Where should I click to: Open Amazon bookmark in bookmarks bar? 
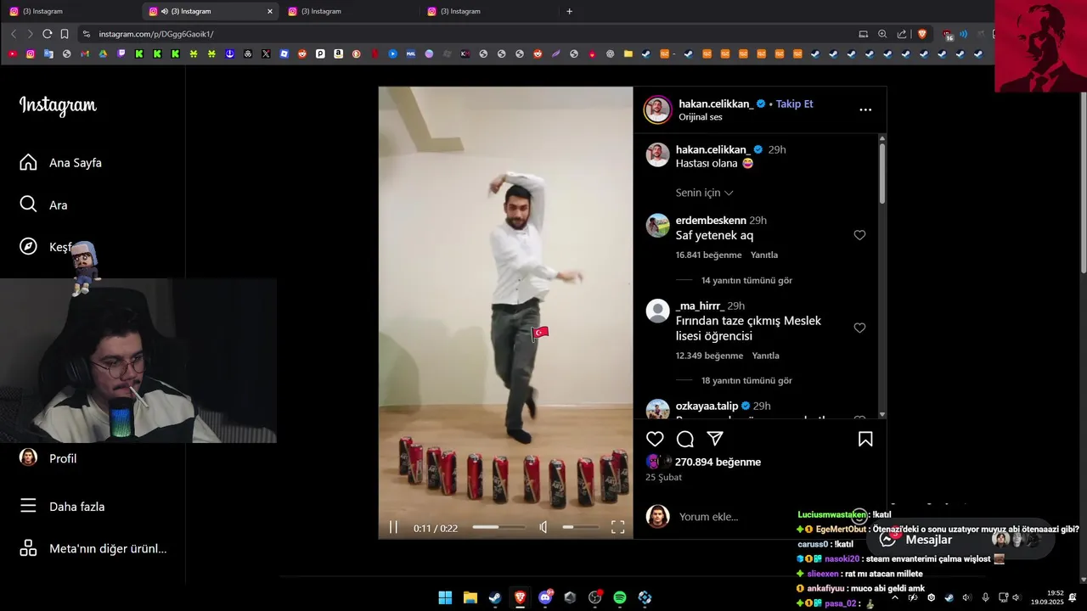click(x=338, y=53)
